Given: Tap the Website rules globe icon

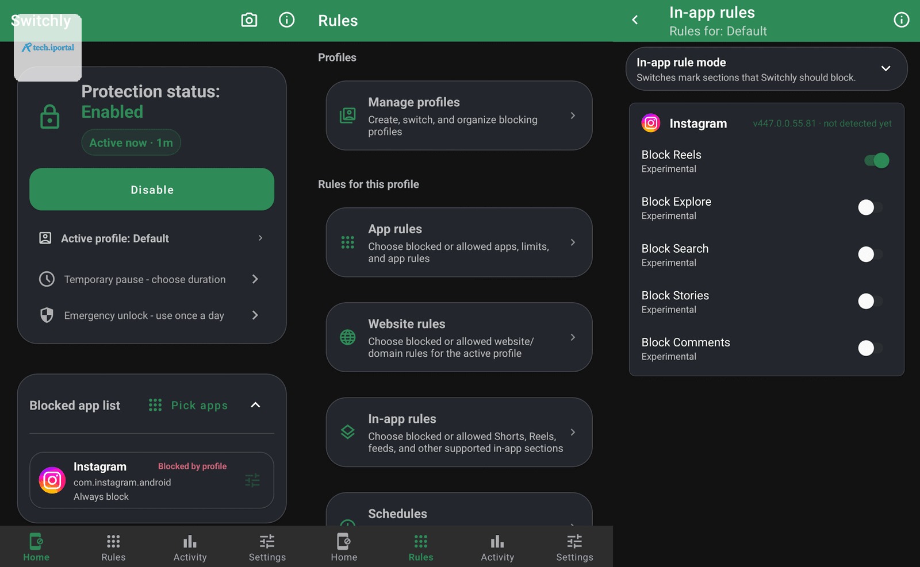Looking at the screenshot, I should [348, 337].
